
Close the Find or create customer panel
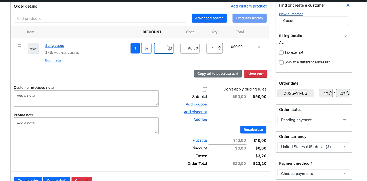(348, 5)
